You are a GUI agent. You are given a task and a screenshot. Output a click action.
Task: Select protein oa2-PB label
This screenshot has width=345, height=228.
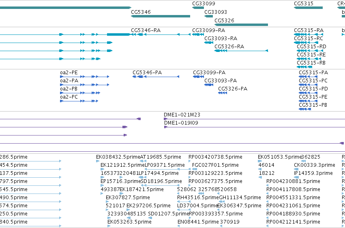[69, 89]
